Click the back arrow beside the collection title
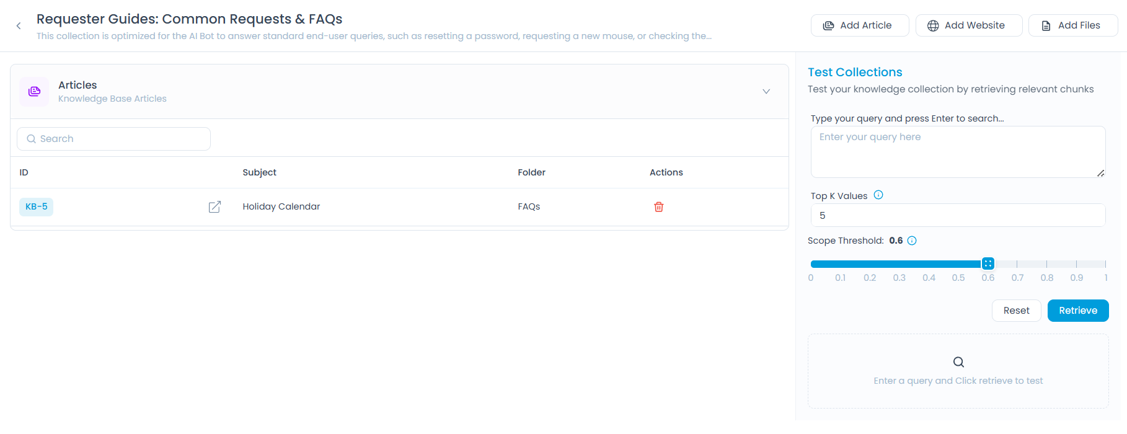Image resolution: width=1127 pixels, height=434 pixels. pos(19,26)
